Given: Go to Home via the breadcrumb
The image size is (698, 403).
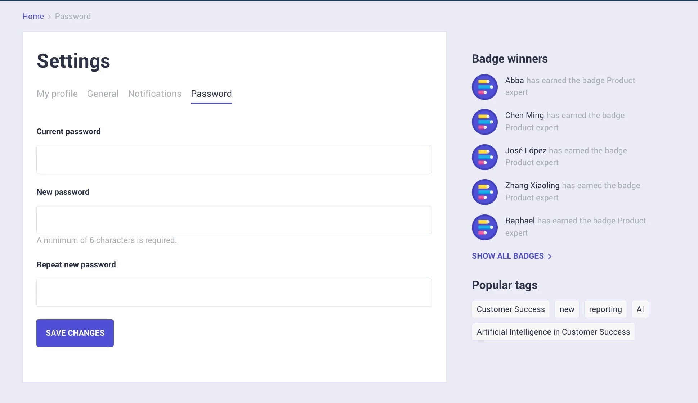Looking at the screenshot, I should [x=33, y=16].
